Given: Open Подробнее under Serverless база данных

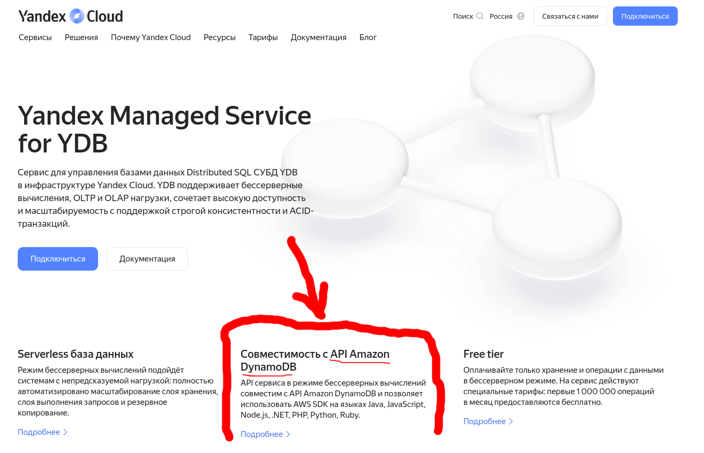Looking at the screenshot, I should pos(43,432).
